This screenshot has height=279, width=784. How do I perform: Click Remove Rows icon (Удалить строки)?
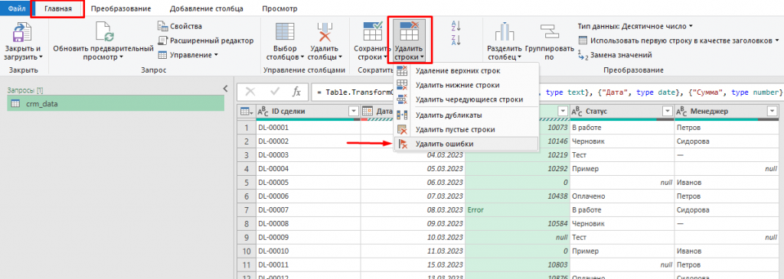tap(409, 31)
